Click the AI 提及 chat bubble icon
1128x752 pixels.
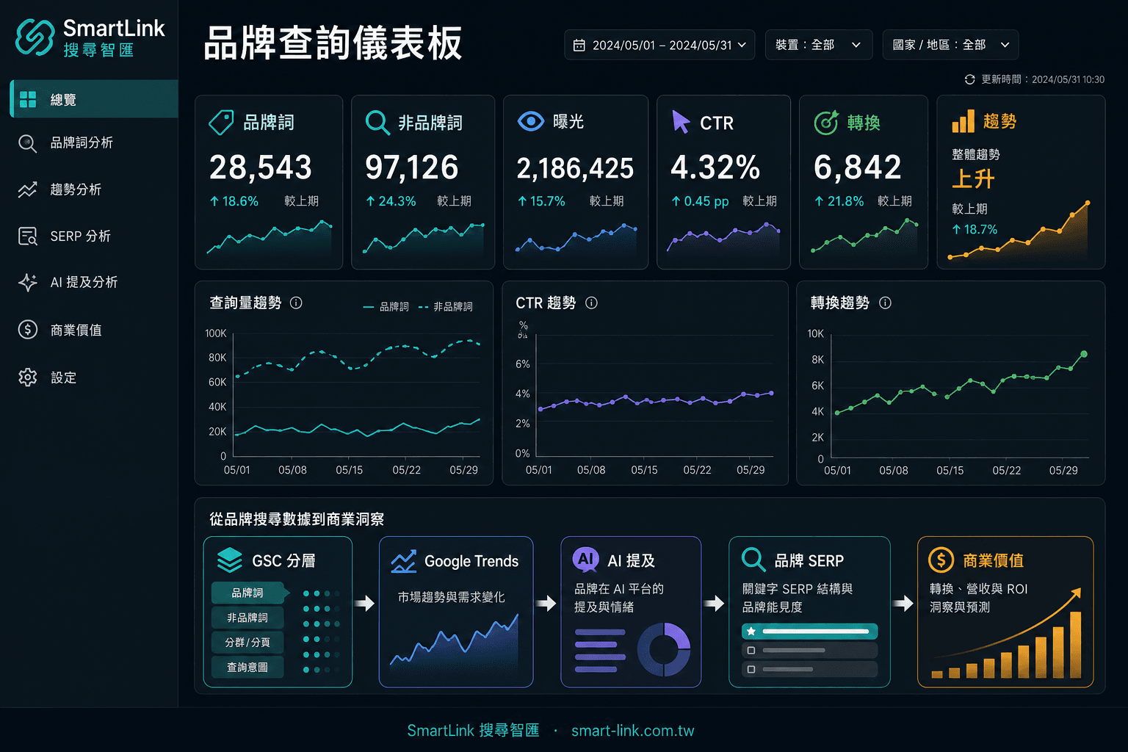pyautogui.click(x=585, y=560)
